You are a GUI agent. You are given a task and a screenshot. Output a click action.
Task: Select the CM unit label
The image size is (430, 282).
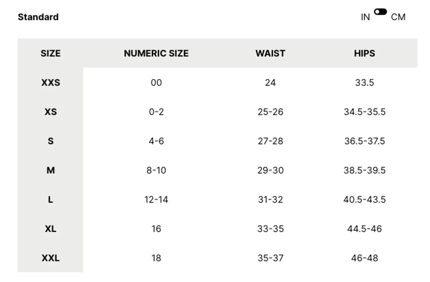click(398, 17)
